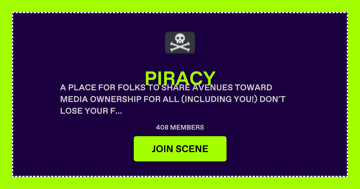Click the JOIN SCENE button
The image size is (360, 189).
coord(180,149)
